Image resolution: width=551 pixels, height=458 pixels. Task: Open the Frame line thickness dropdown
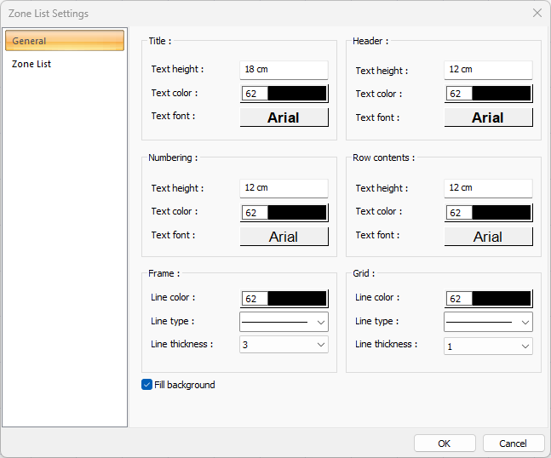[284, 345]
